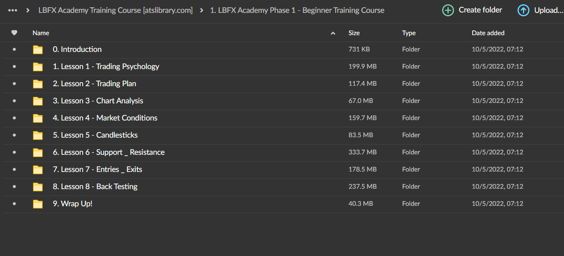Toggle favorite dot for Lesson 7 Entries _ Exits

pyautogui.click(x=14, y=169)
